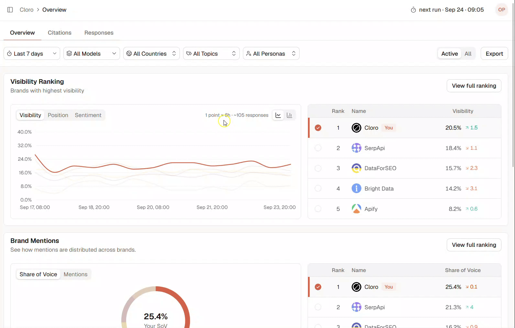Uncheck Cloro in Share of Voice table
Image resolution: width=515 pixels, height=328 pixels.
(x=318, y=287)
